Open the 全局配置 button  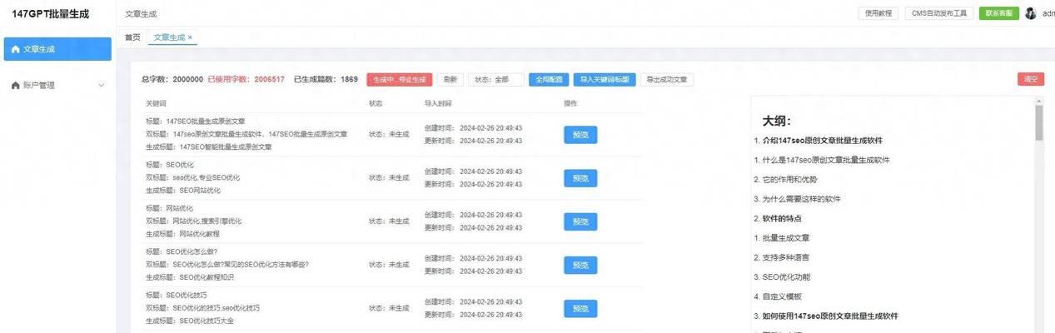point(549,80)
